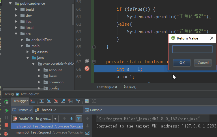Click the Evaluate Expression calculator icon
Screen dimensions: 217x137
click(87, 101)
